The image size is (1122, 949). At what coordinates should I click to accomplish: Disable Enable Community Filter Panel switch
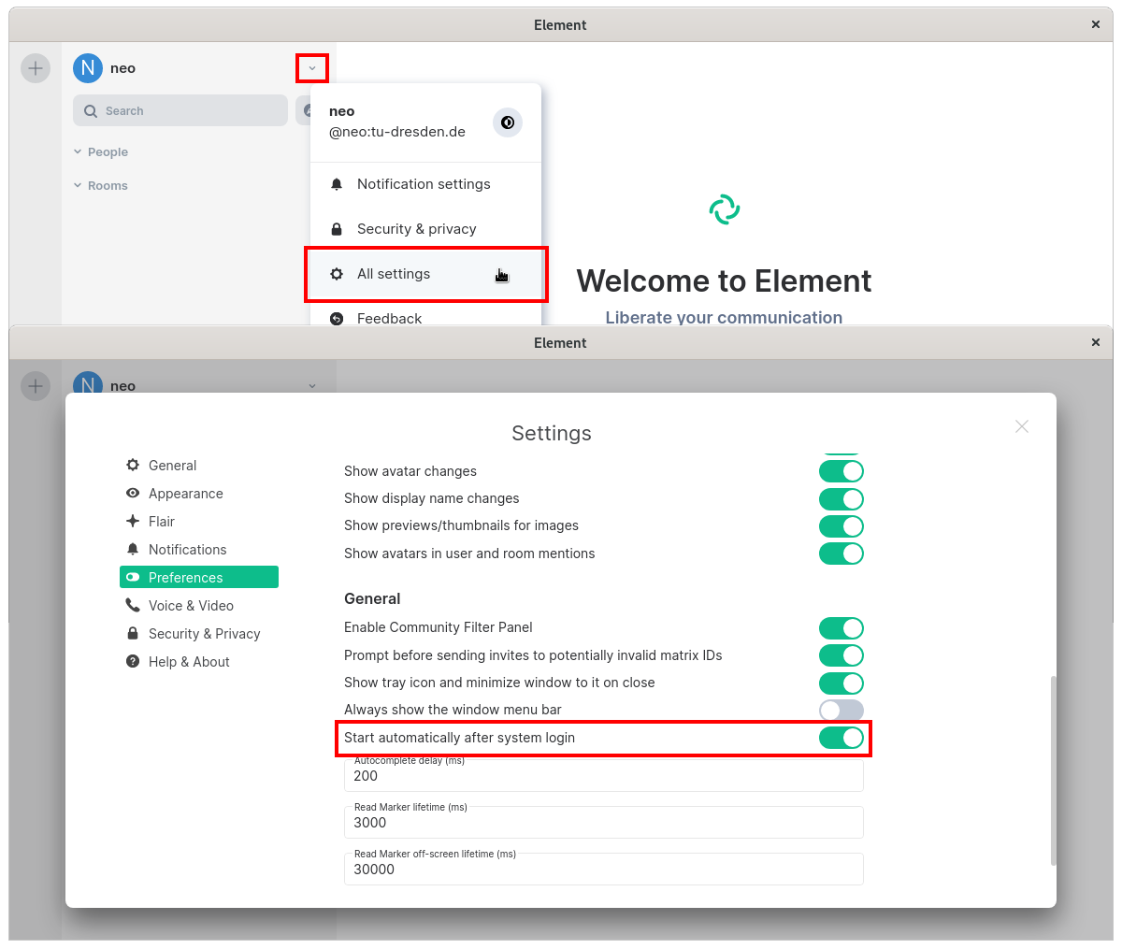point(841,628)
